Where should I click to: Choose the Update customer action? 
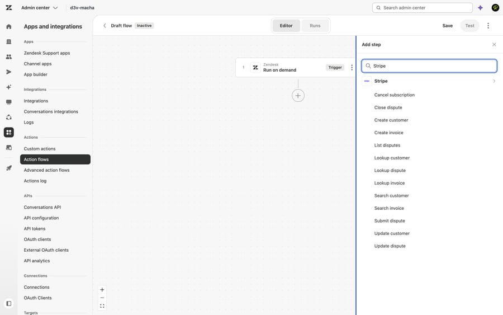[392, 233]
